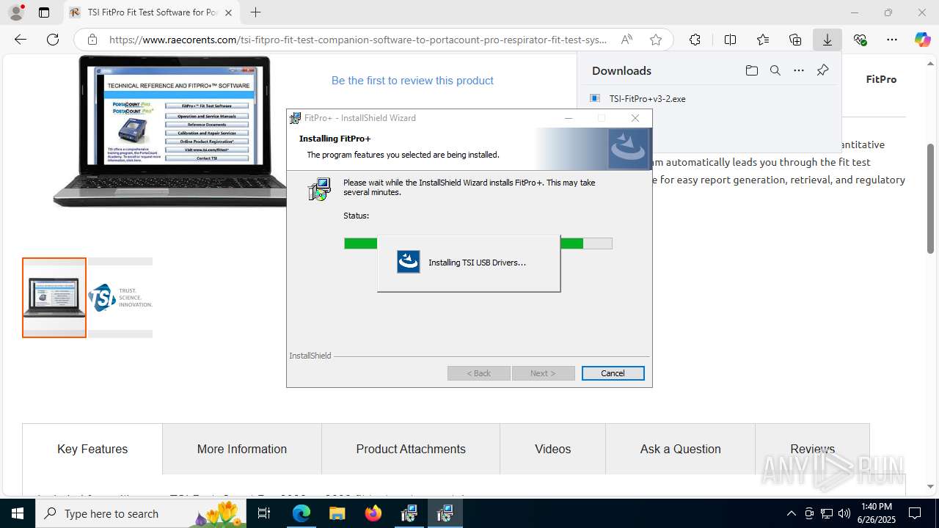
Task: Open More options in Downloads panel
Action: point(799,70)
